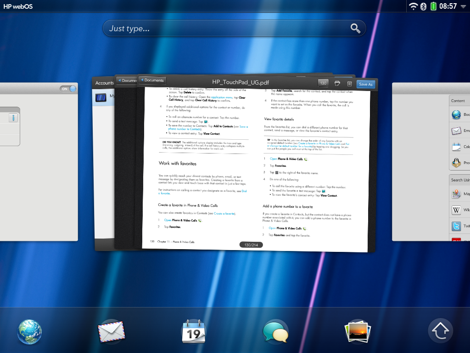Tap the web globe icon under Content
Screen dimensions: 470x353
click(x=456, y=114)
